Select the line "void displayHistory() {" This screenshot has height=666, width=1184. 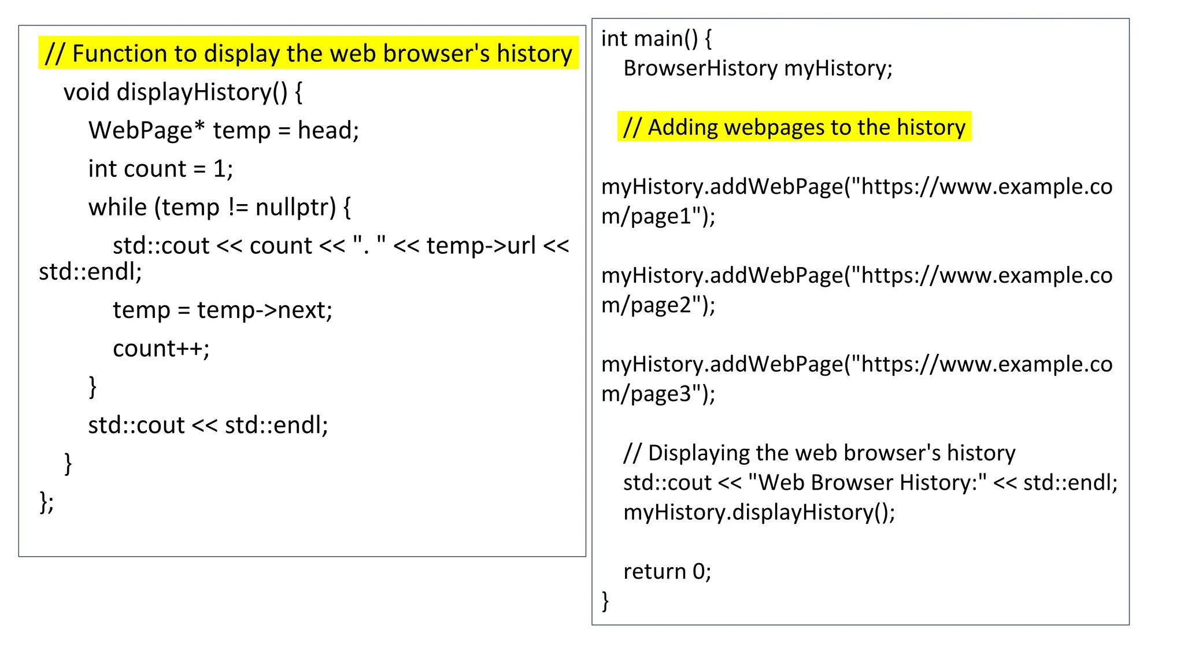(183, 92)
